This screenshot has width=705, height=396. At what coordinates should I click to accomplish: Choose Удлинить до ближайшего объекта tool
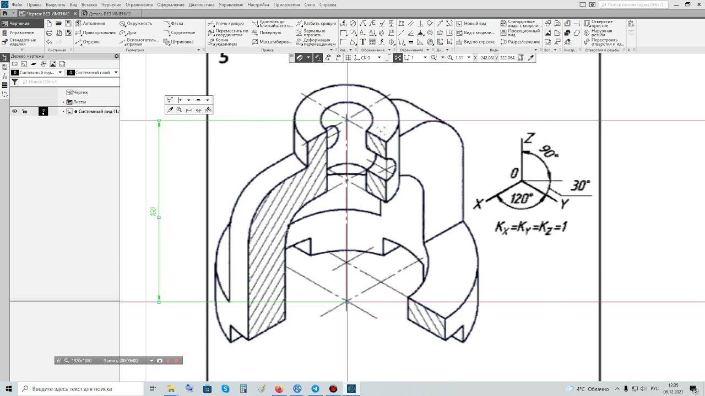pos(272,24)
